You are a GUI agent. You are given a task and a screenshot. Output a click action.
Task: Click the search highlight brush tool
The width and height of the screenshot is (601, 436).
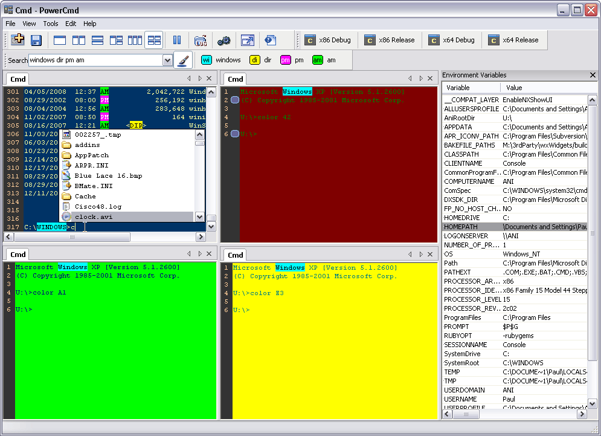coord(182,60)
